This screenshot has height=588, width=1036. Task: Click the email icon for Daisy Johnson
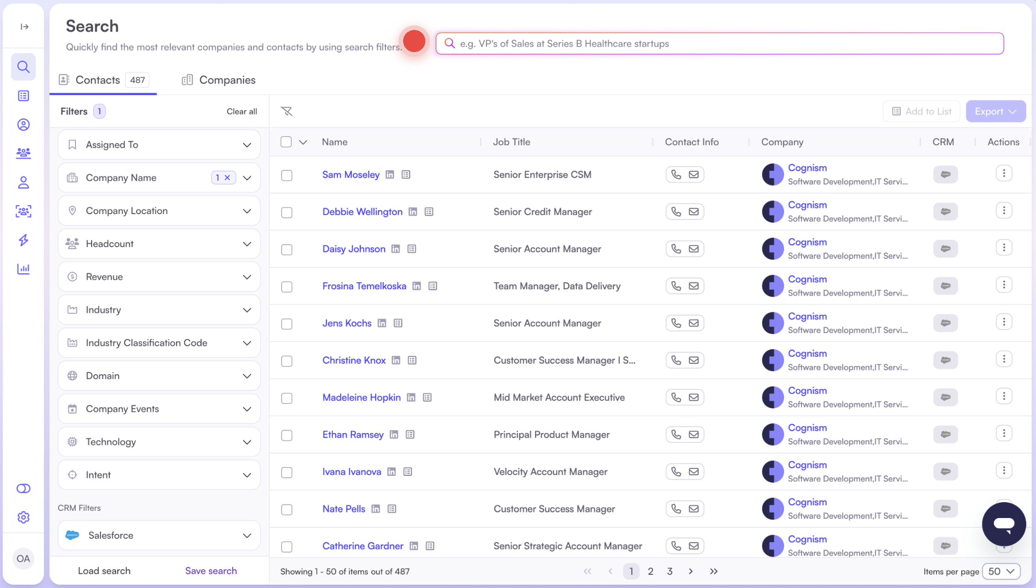coord(694,248)
